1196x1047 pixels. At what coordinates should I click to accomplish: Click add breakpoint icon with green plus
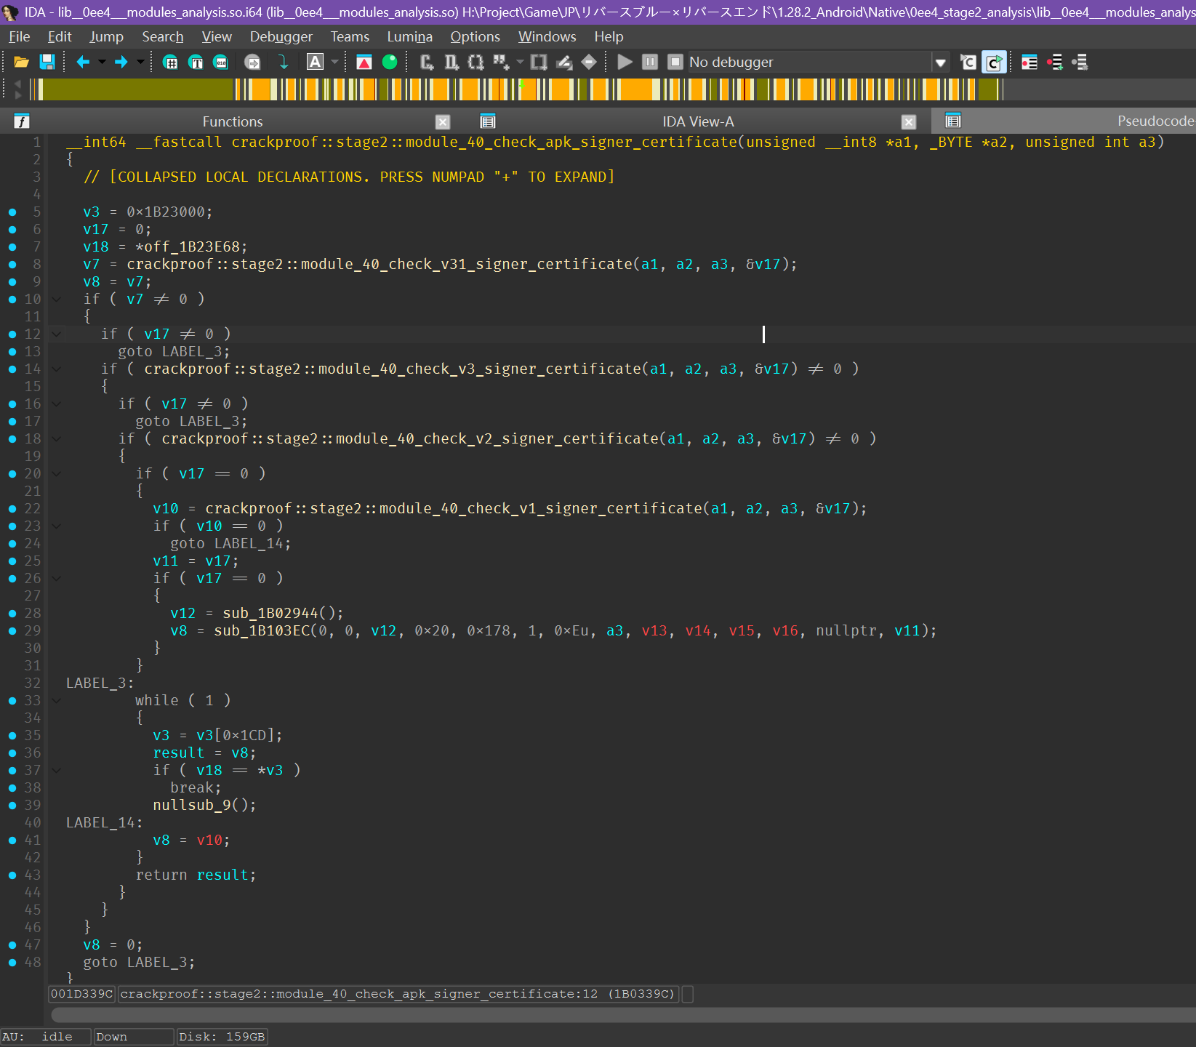coord(1055,63)
